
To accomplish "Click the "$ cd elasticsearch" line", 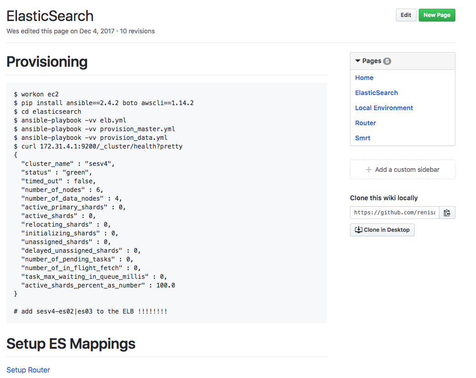I will tap(47, 112).
